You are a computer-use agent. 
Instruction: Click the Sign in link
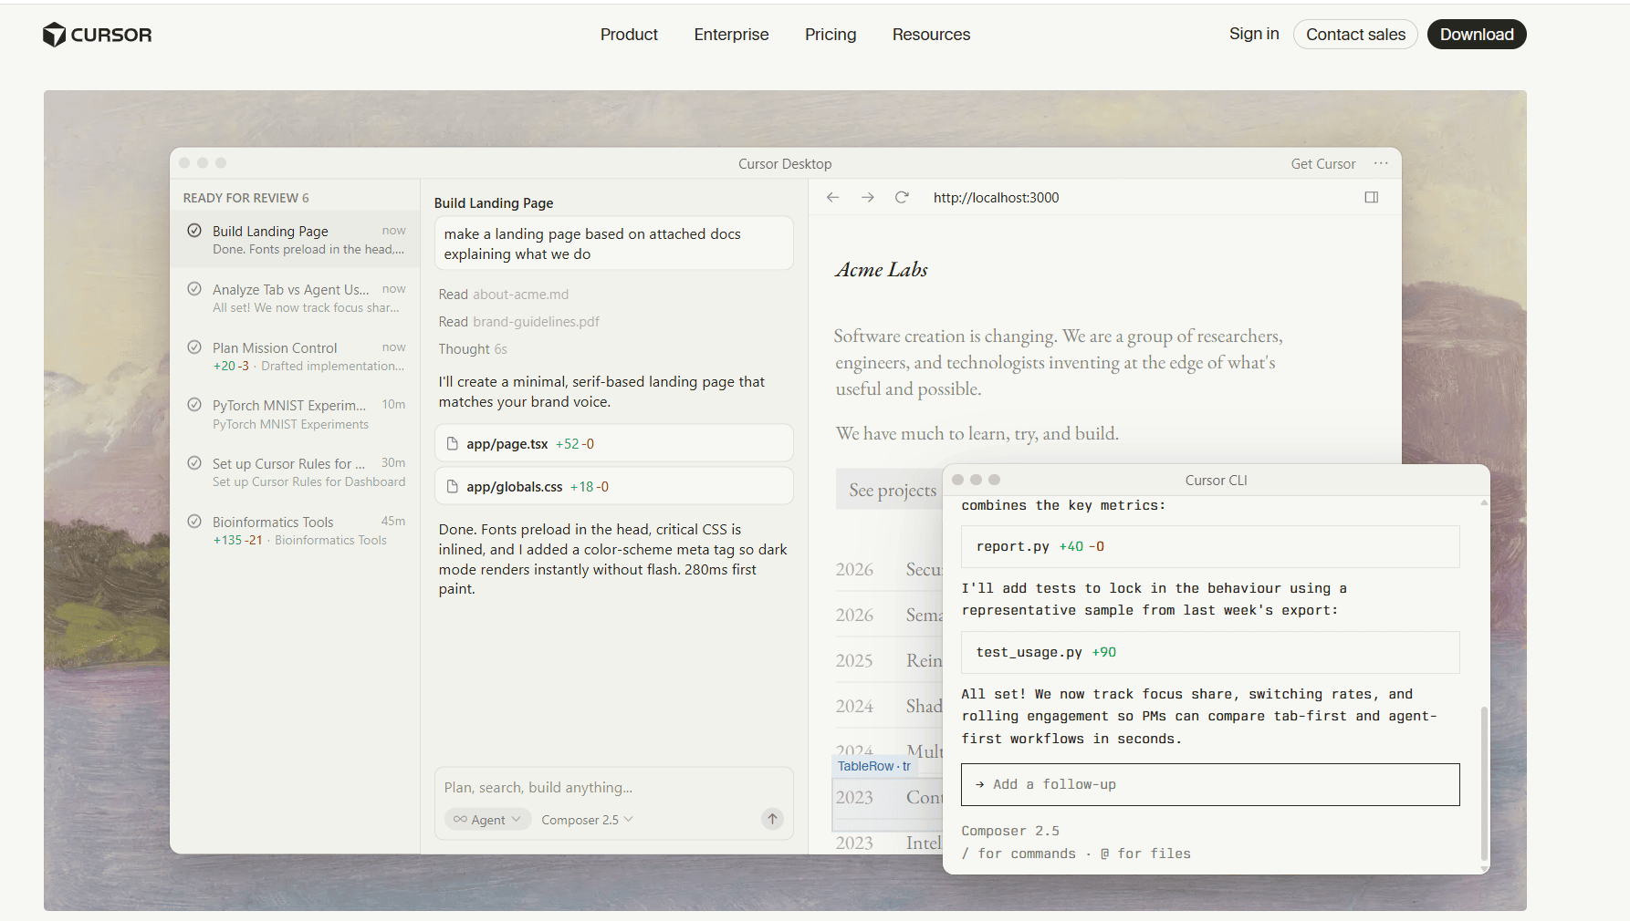1254,34
